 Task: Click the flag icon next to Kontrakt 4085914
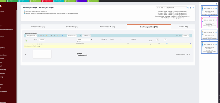24,11
